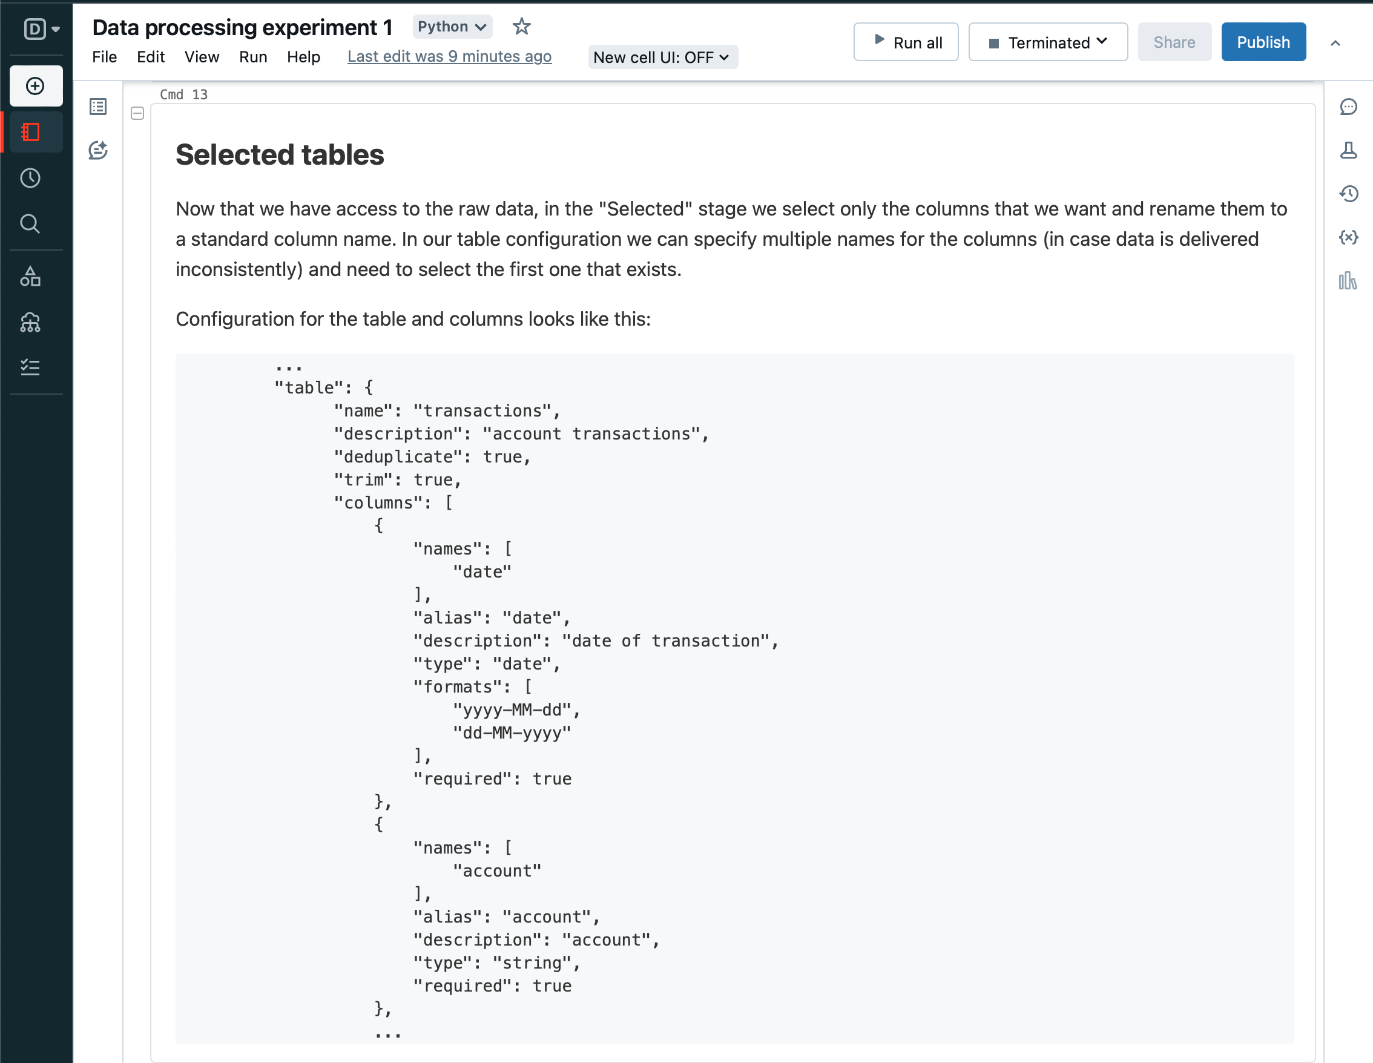Open the Recents clock icon in sidebar
Viewport: 1373px width, 1063px height.
coord(30,179)
